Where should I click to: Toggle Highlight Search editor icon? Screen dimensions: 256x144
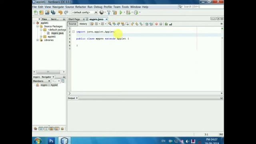tap(123, 24)
